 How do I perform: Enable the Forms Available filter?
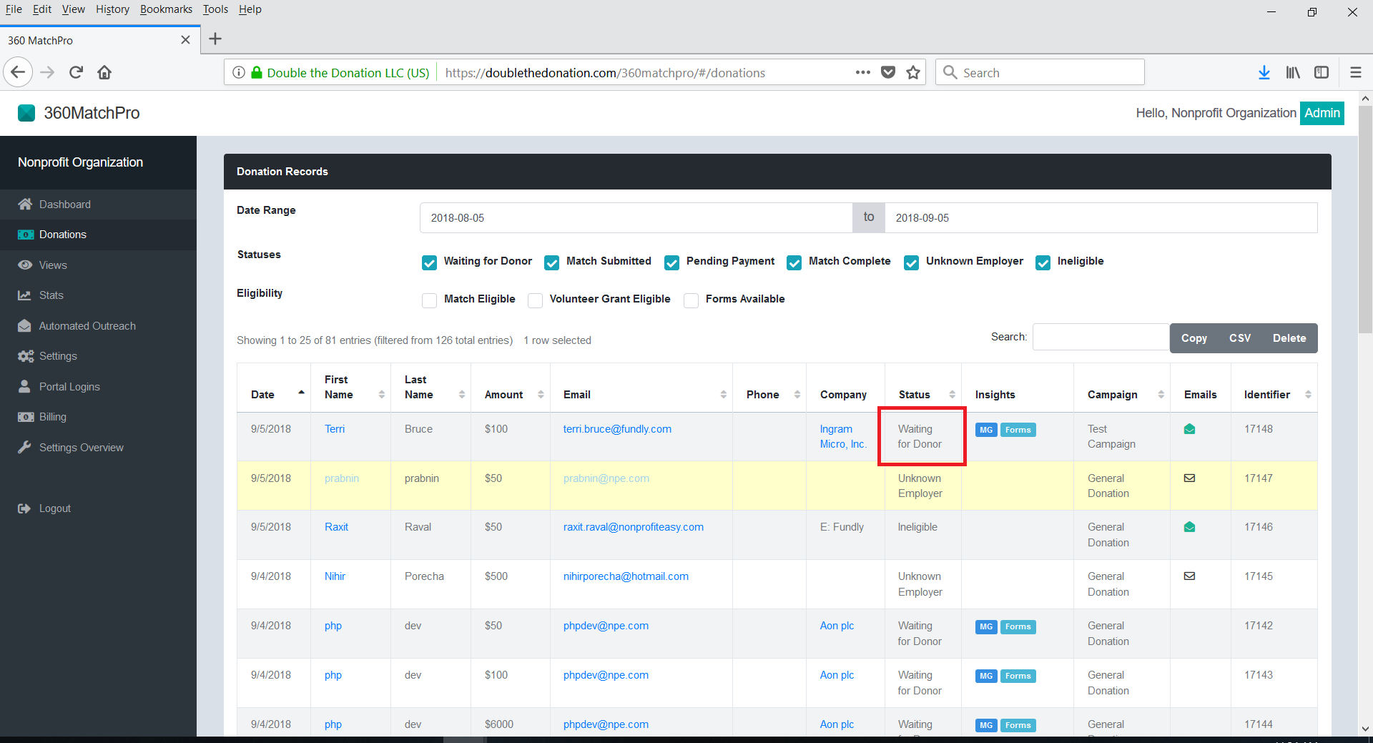pyautogui.click(x=691, y=300)
